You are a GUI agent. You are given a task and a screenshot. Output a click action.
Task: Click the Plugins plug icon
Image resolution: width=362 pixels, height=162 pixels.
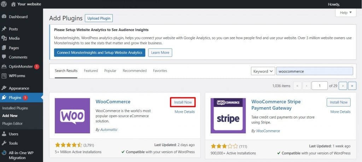(4, 98)
